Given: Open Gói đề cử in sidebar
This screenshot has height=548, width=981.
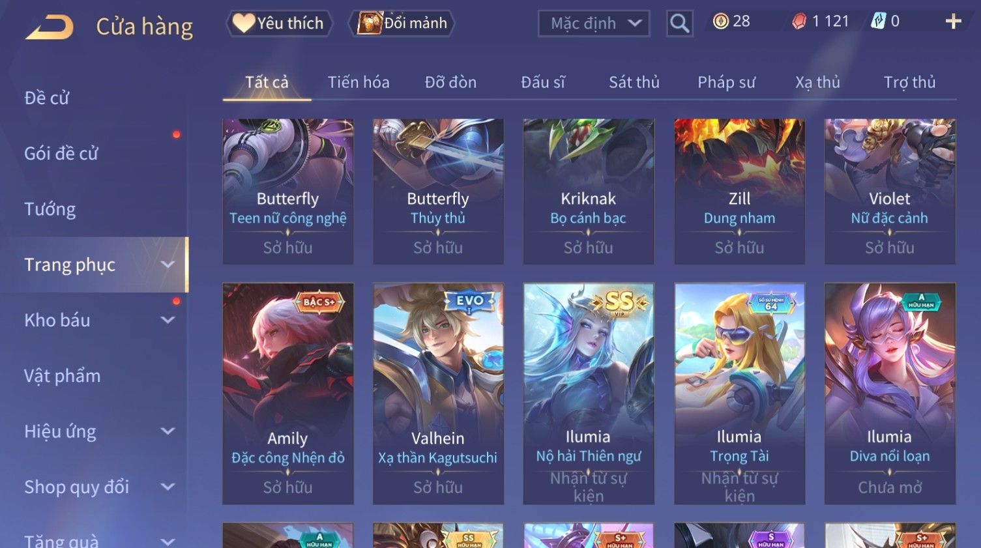Looking at the screenshot, I should click(61, 154).
